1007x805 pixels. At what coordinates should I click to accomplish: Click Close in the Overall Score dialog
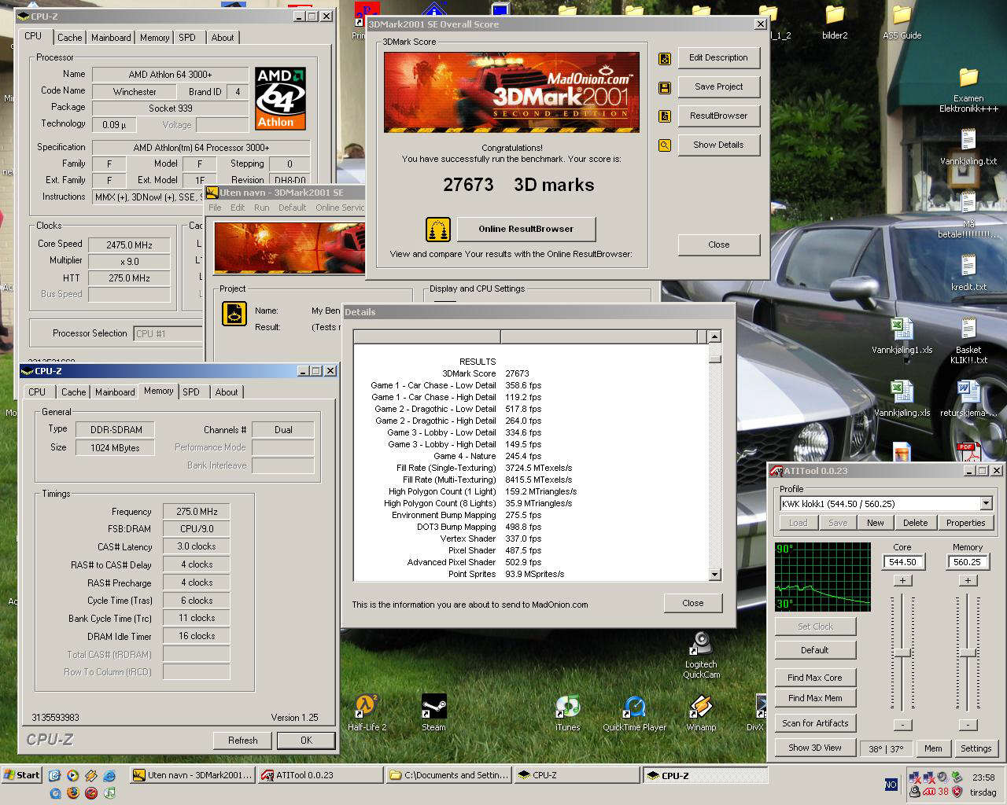click(719, 245)
